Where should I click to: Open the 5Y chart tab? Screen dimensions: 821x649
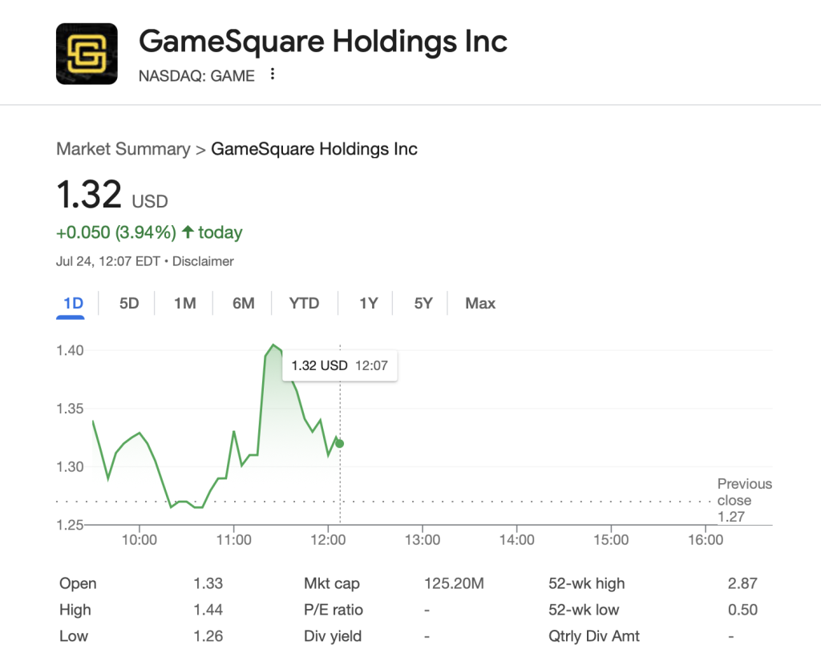click(x=423, y=303)
